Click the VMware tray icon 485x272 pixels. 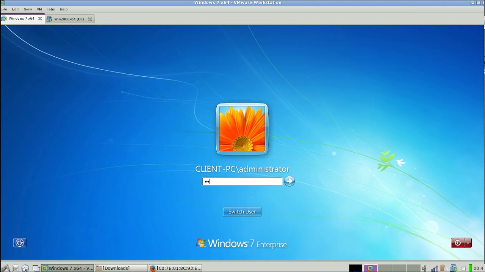(454, 269)
